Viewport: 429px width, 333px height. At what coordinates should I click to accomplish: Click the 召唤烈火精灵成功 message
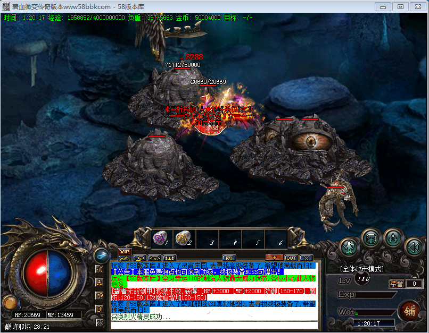click(x=141, y=317)
